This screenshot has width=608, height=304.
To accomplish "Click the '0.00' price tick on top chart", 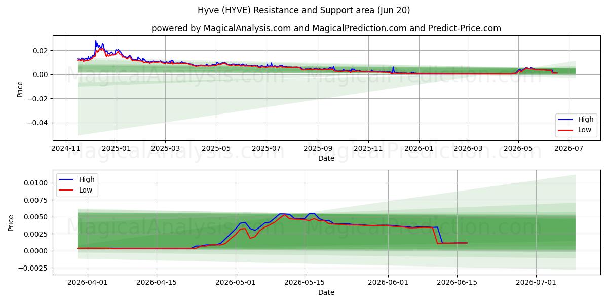I will 41,74.
